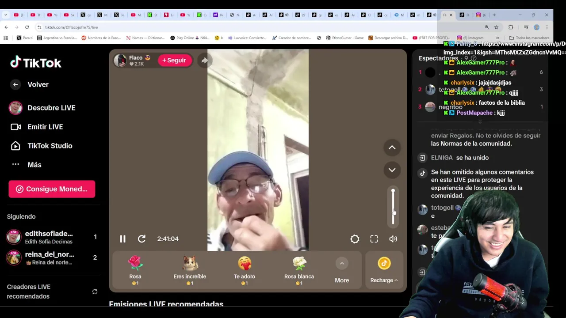Open edithsofiade live channel
566x318 pixels.
(x=52, y=237)
